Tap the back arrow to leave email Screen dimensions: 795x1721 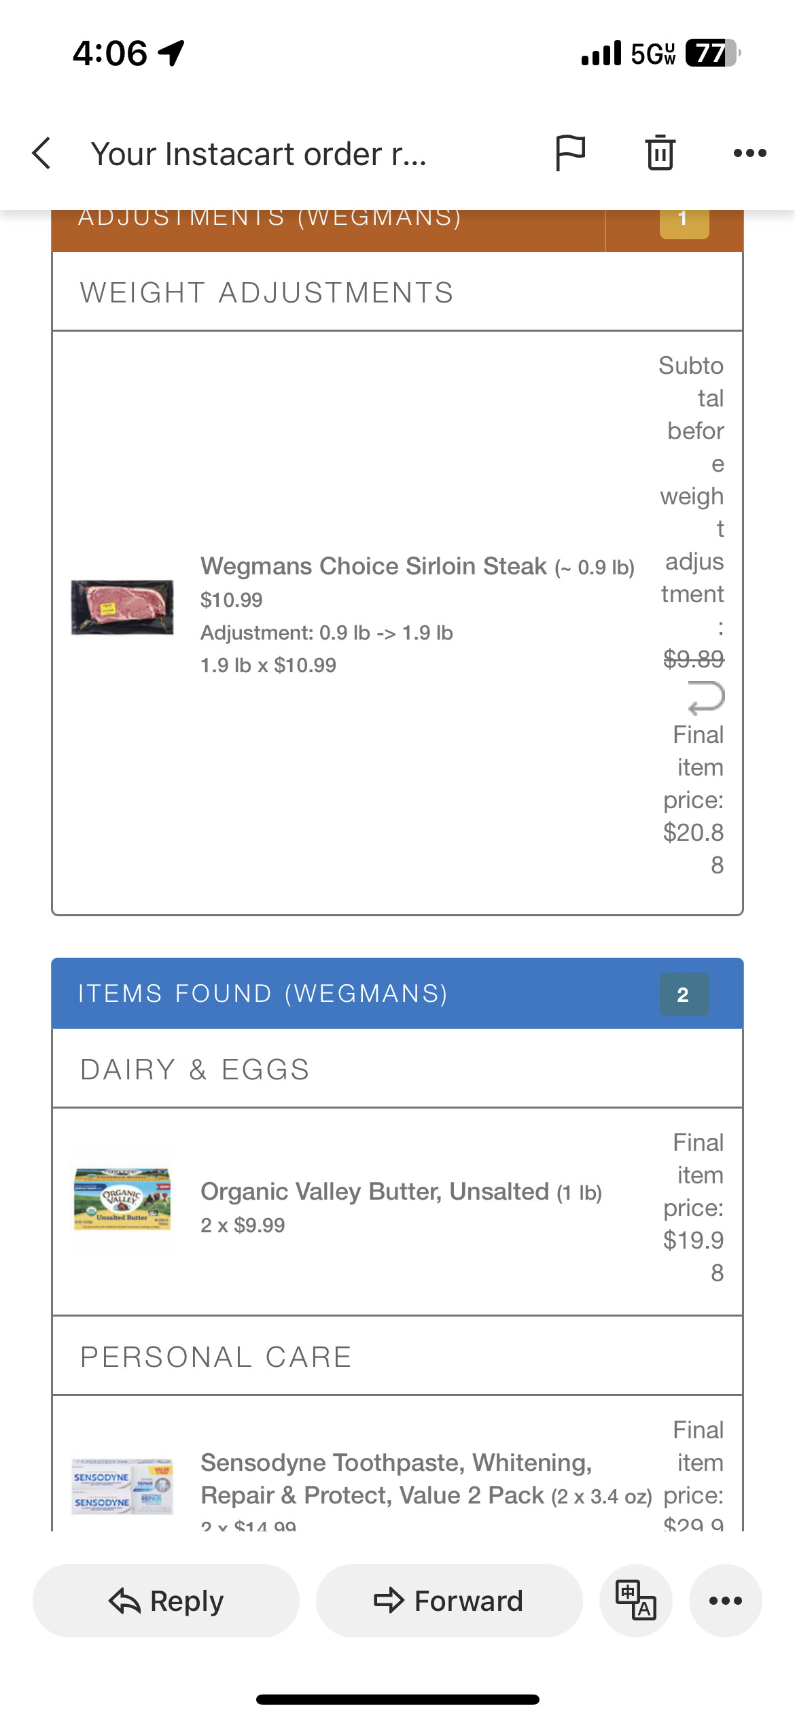click(42, 153)
